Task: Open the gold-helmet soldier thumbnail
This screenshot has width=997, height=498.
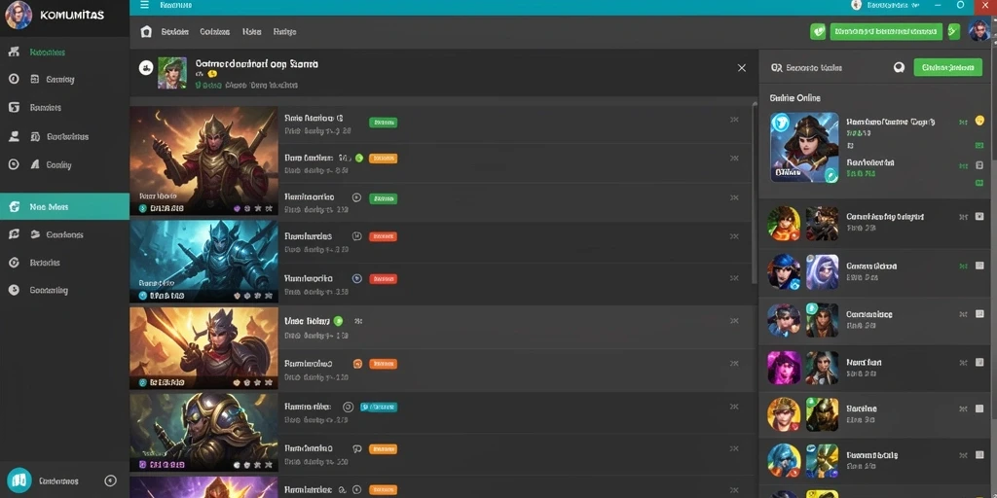Action: 203,432
